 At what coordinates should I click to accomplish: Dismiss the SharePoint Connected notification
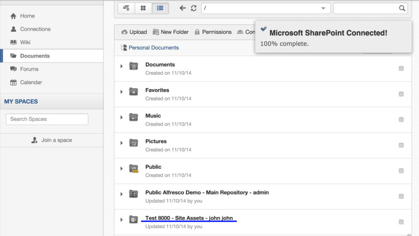tap(333, 37)
